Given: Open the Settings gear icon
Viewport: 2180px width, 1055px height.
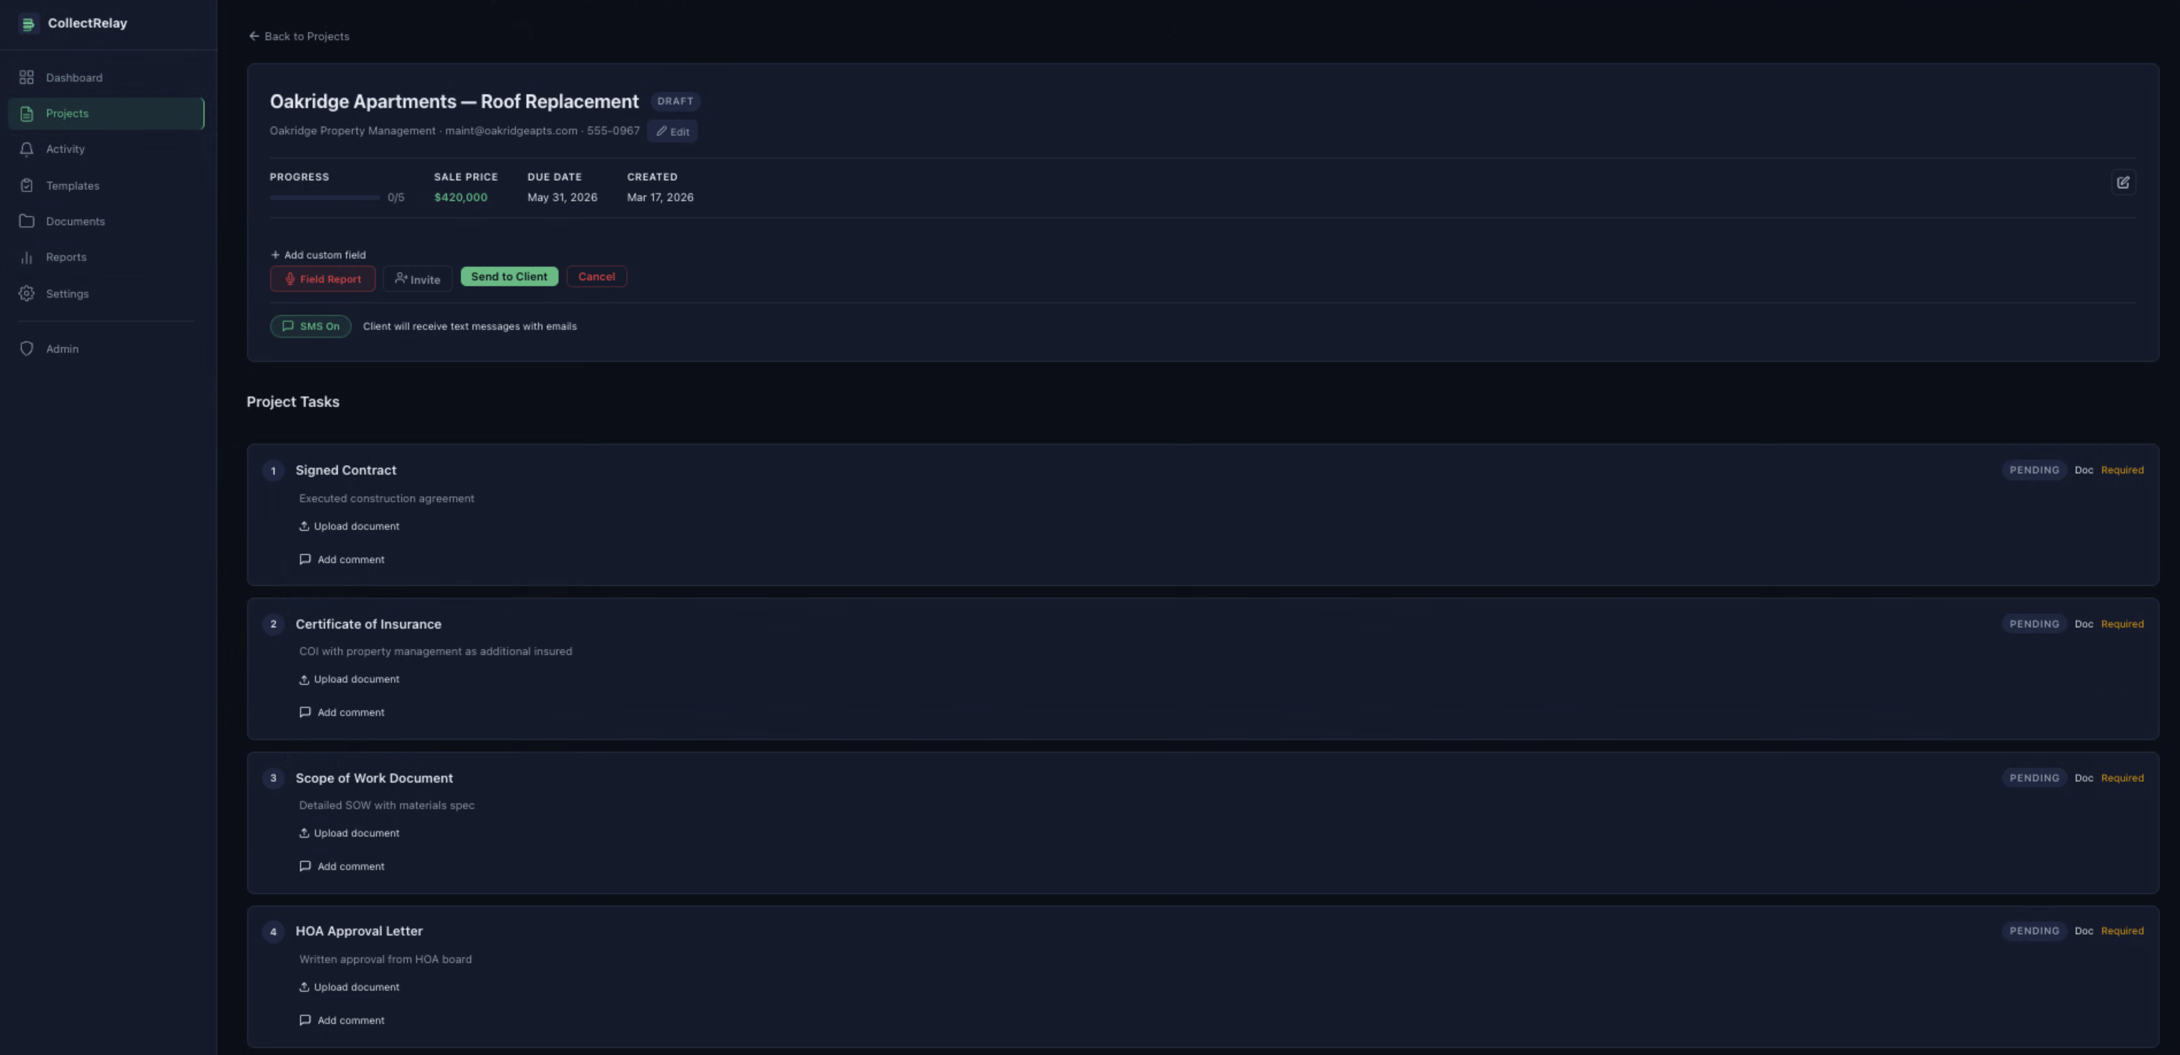Looking at the screenshot, I should click(27, 293).
